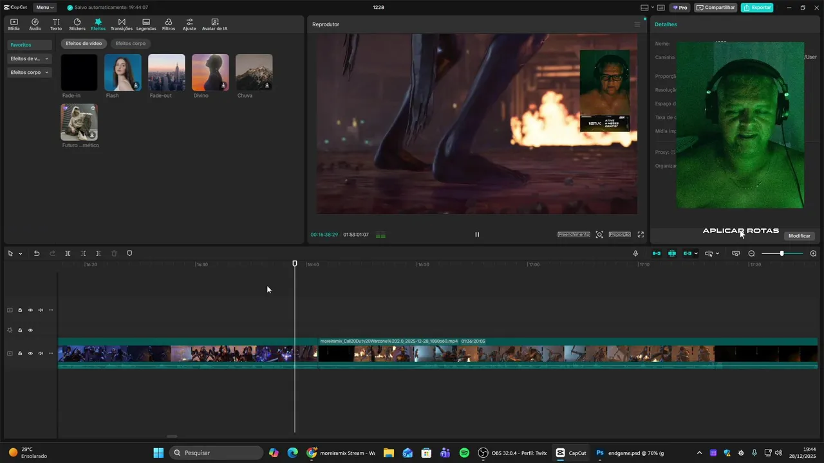Click the Proporção button under preview

pyautogui.click(x=619, y=235)
